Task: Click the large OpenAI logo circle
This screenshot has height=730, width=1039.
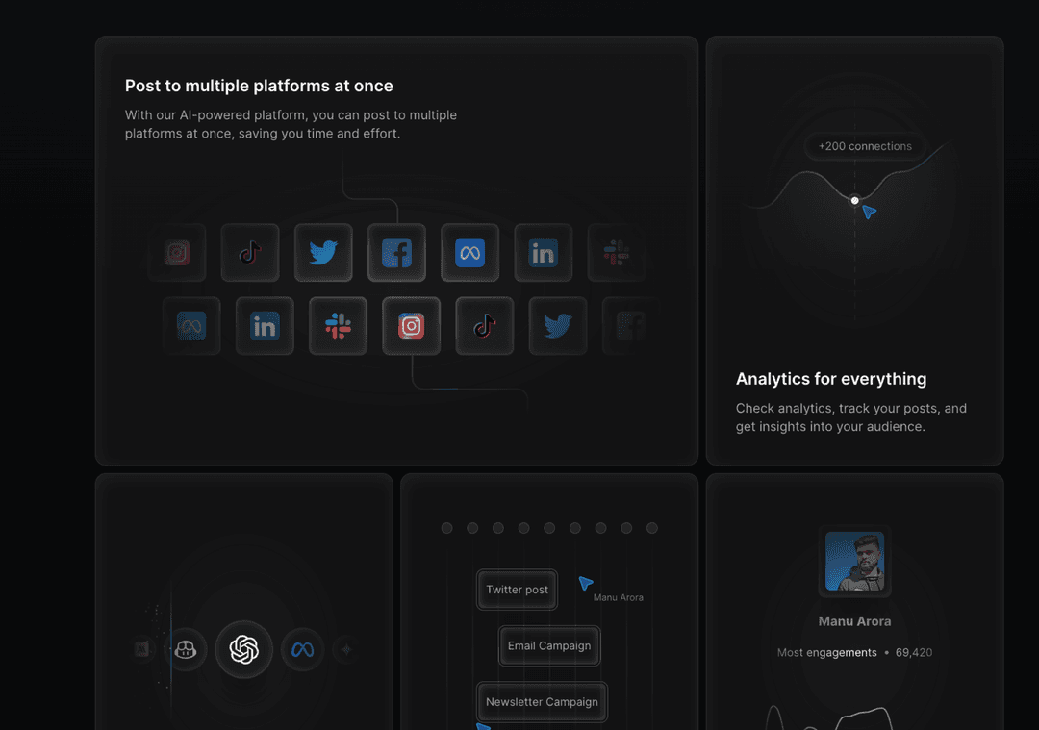Action: (243, 649)
